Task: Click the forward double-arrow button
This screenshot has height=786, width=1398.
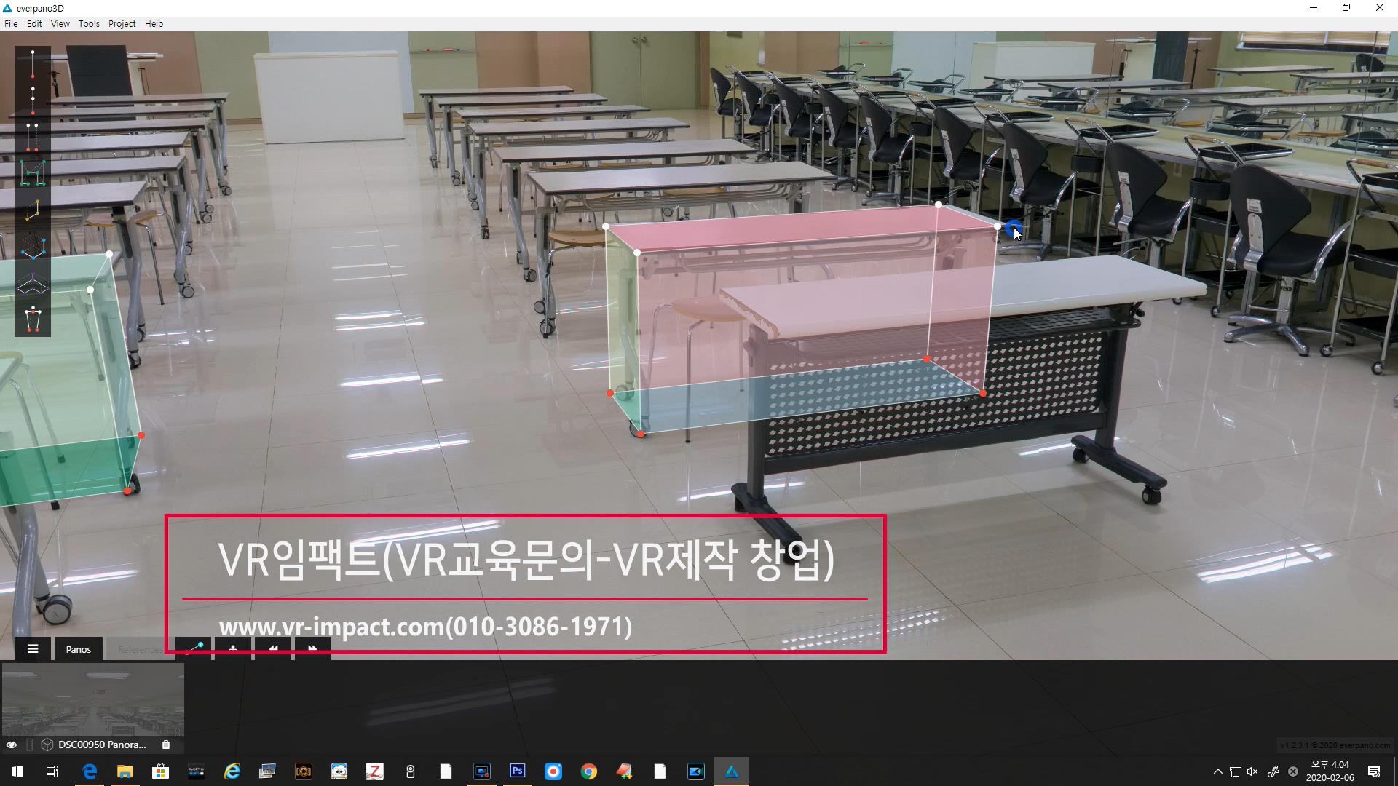Action: click(312, 648)
